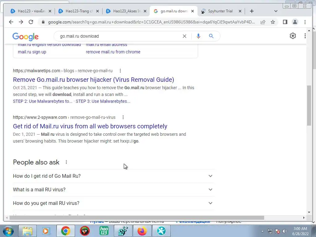
Task: Open a new browser tab
Action: pos(252,11)
